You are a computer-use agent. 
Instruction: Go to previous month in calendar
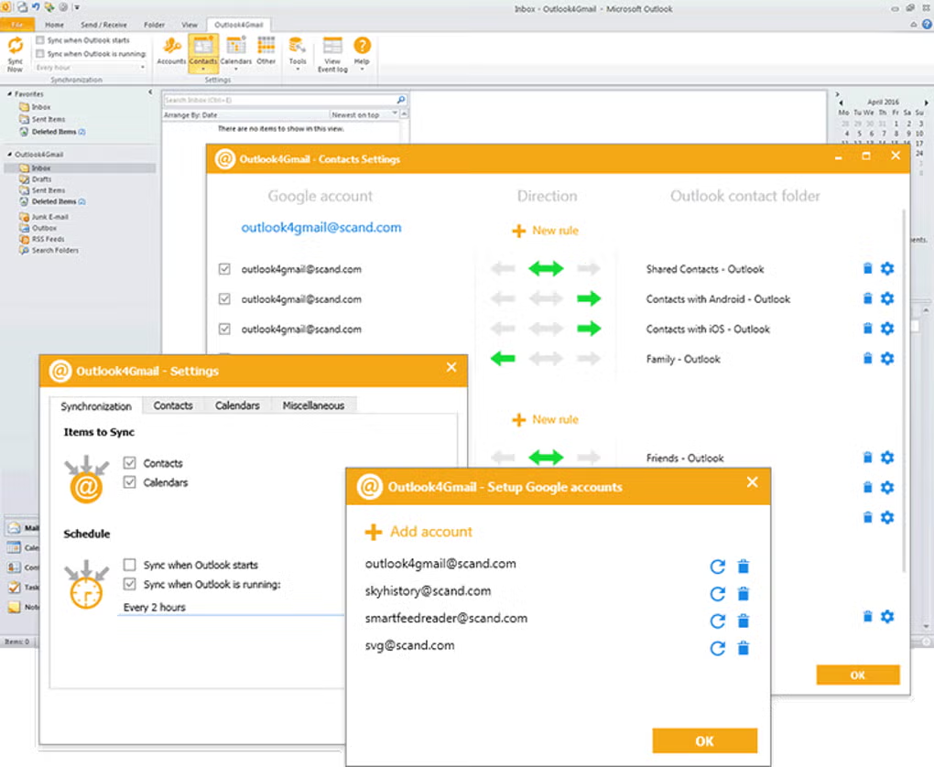841,103
